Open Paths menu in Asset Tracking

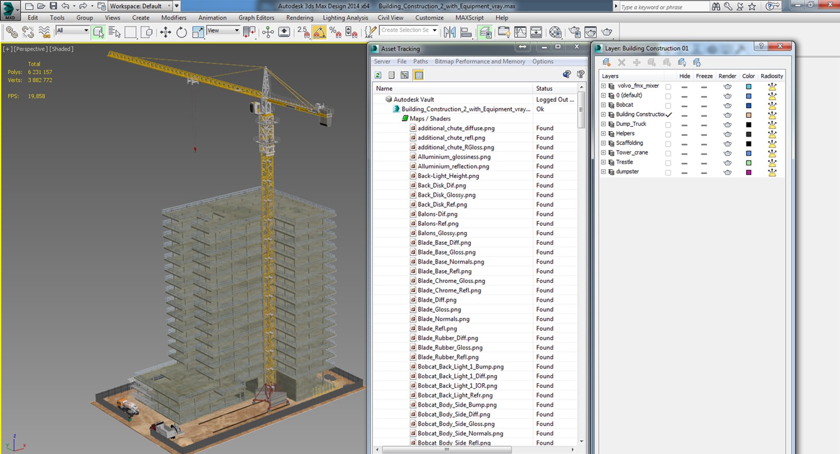[420, 62]
